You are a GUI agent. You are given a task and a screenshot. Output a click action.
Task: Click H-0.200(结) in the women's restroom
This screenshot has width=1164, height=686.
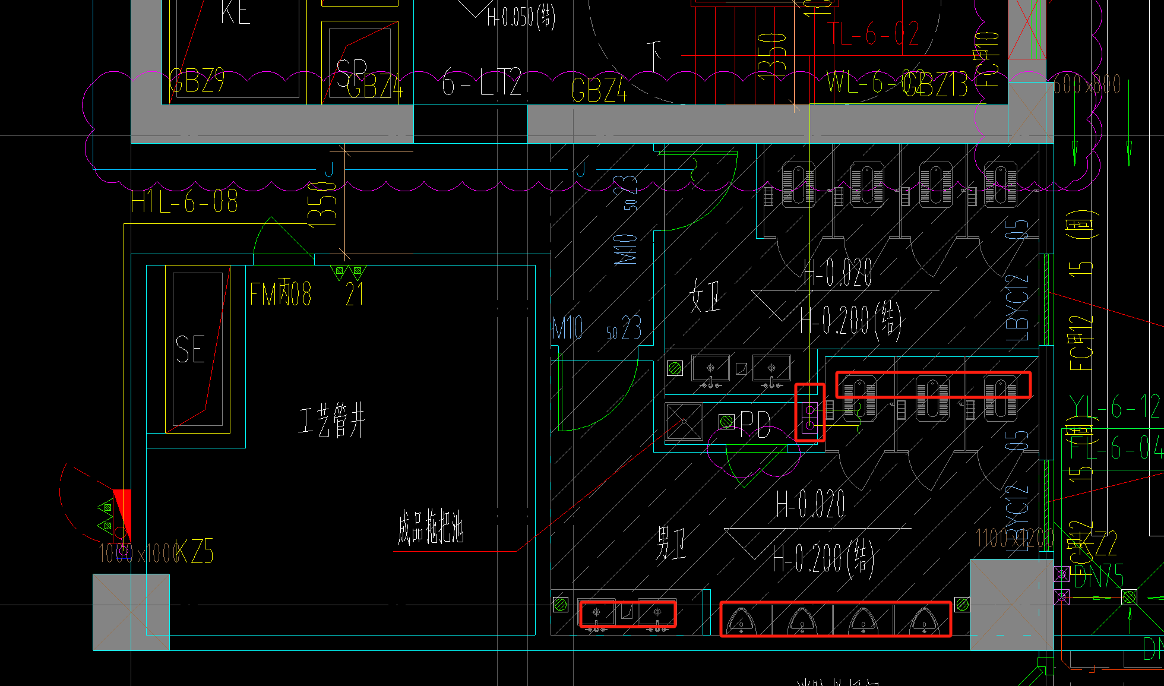[x=851, y=320]
